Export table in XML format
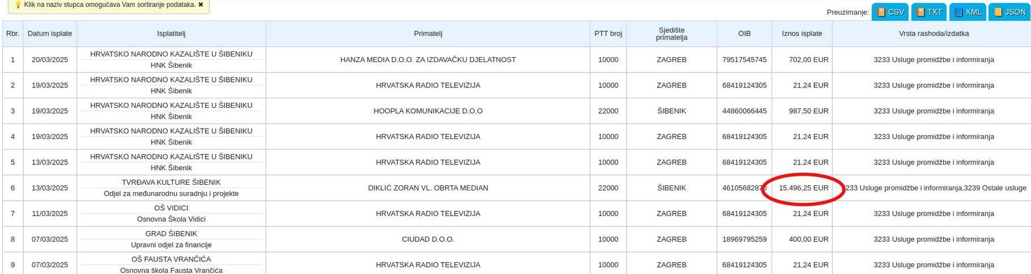Image resolution: width=1031 pixels, height=274 pixels. pos(968,12)
